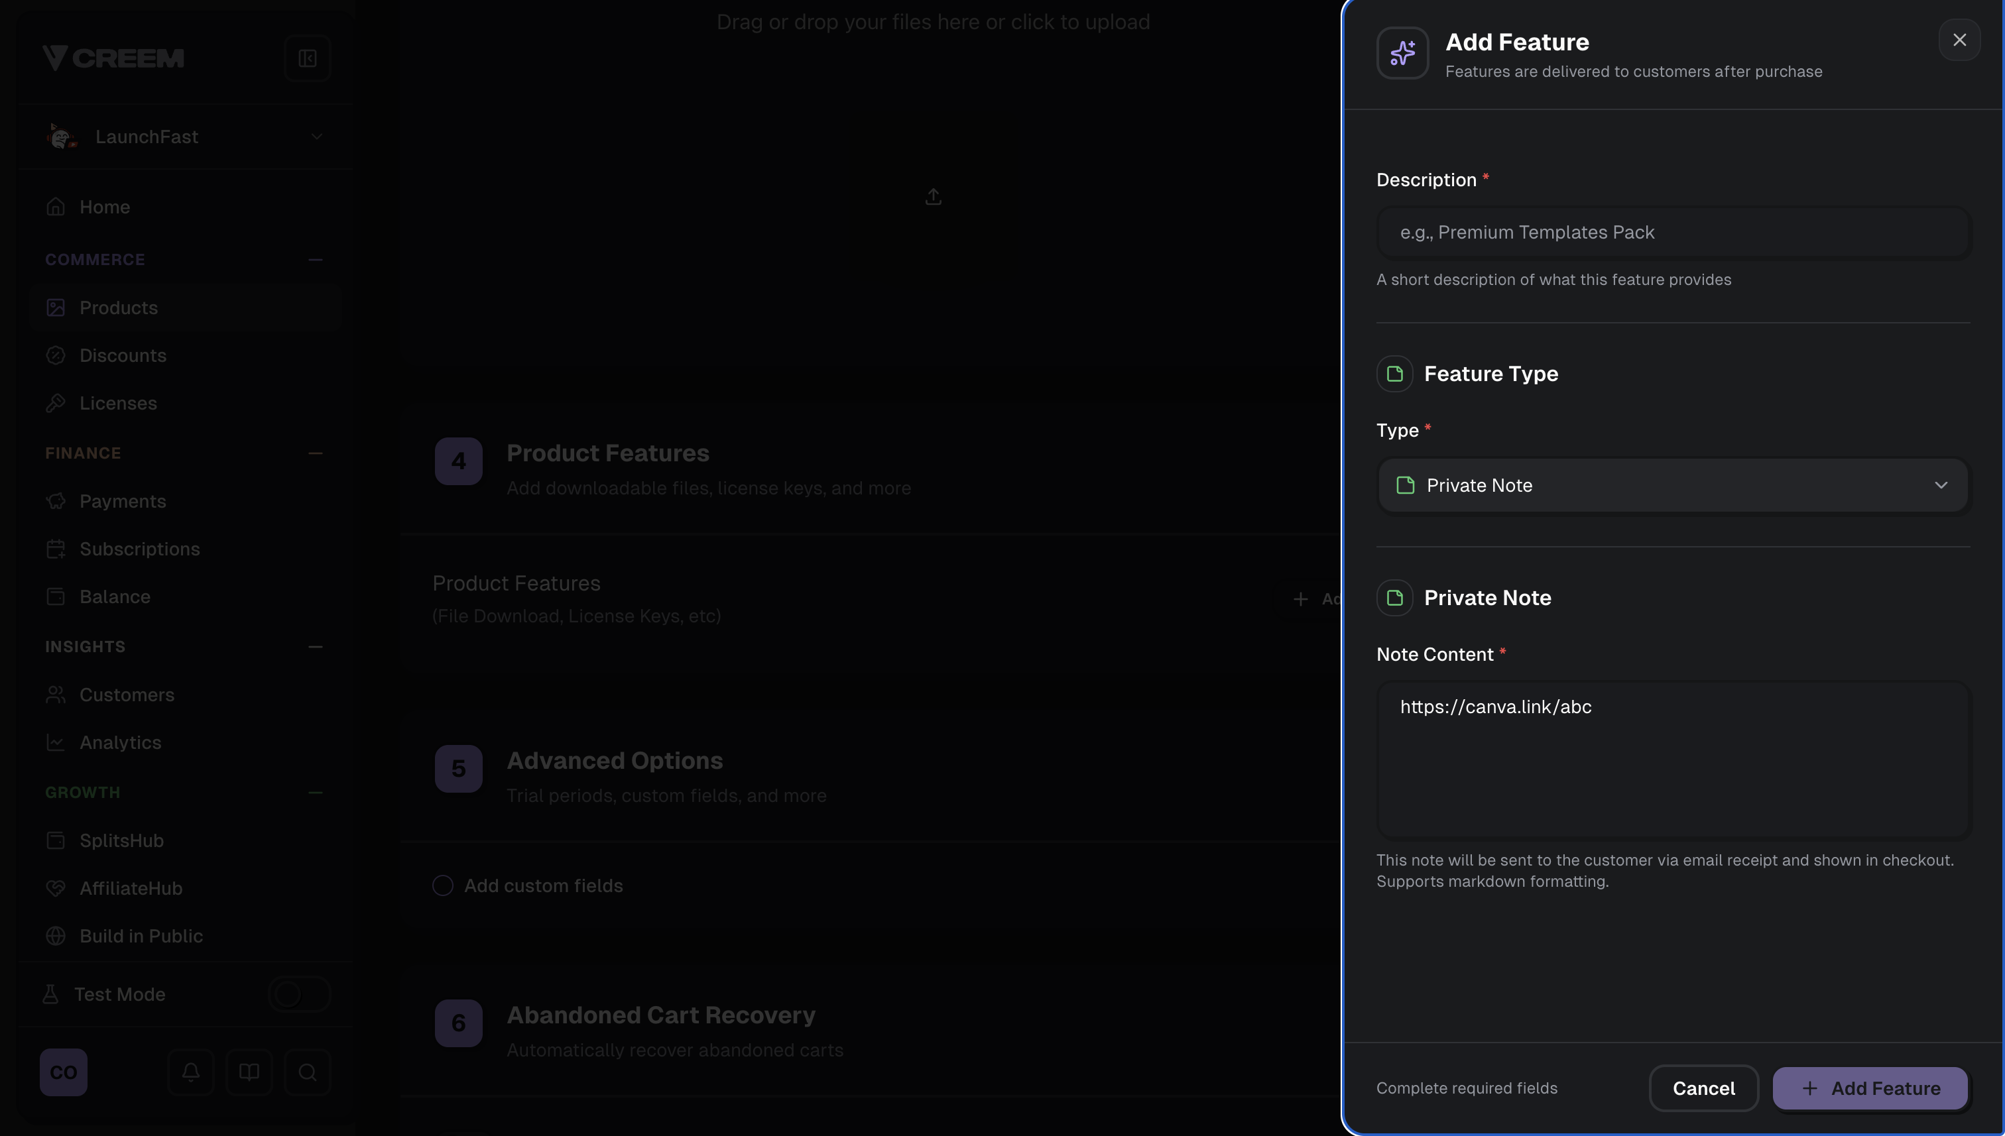The height and width of the screenshot is (1136, 2005).
Task: Open documentation with the book icon
Action: (x=249, y=1072)
